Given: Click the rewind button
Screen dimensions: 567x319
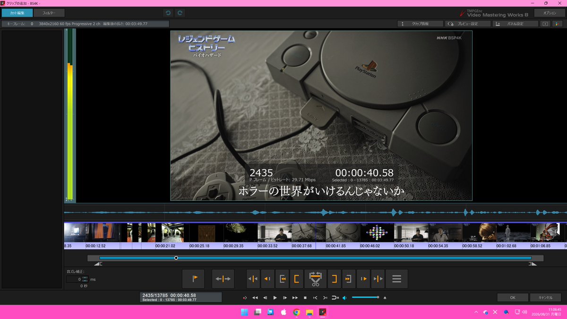Looking at the screenshot, I should [255, 298].
